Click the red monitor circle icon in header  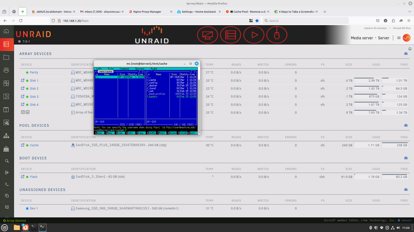click(207, 35)
